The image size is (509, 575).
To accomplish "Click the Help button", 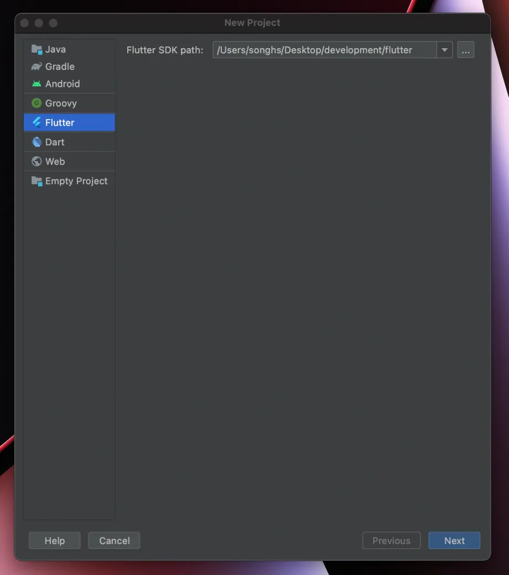I will coord(55,541).
